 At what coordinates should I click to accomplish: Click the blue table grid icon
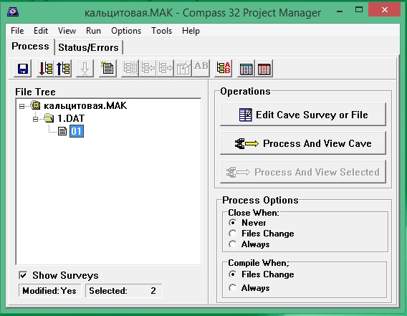[246, 69]
